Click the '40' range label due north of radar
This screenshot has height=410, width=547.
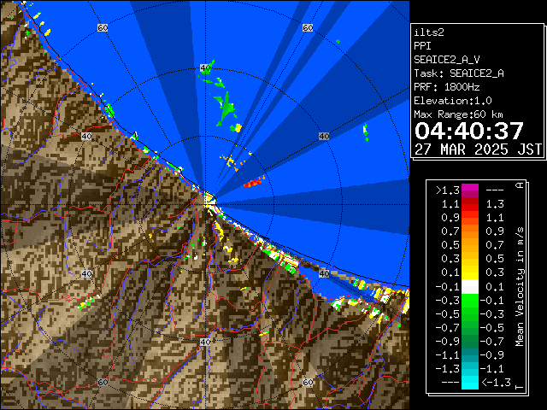point(205,67)
